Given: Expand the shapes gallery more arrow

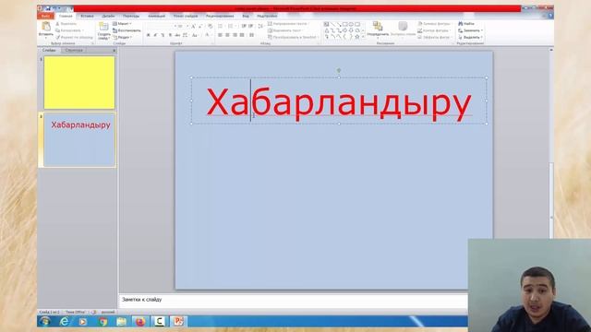Looking at the screenshot, I should (x=363, y=37).
